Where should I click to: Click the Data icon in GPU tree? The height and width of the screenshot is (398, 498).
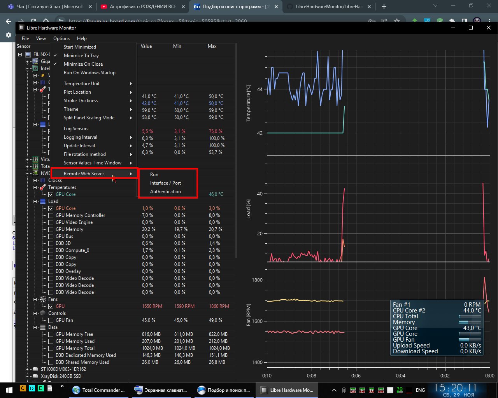(43, 327)
